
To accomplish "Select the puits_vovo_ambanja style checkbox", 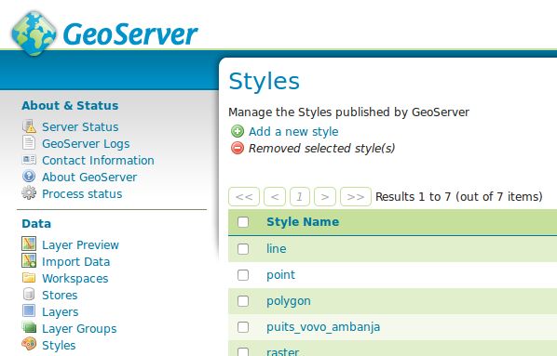I will pyautogui.click(x=243, y=327).
